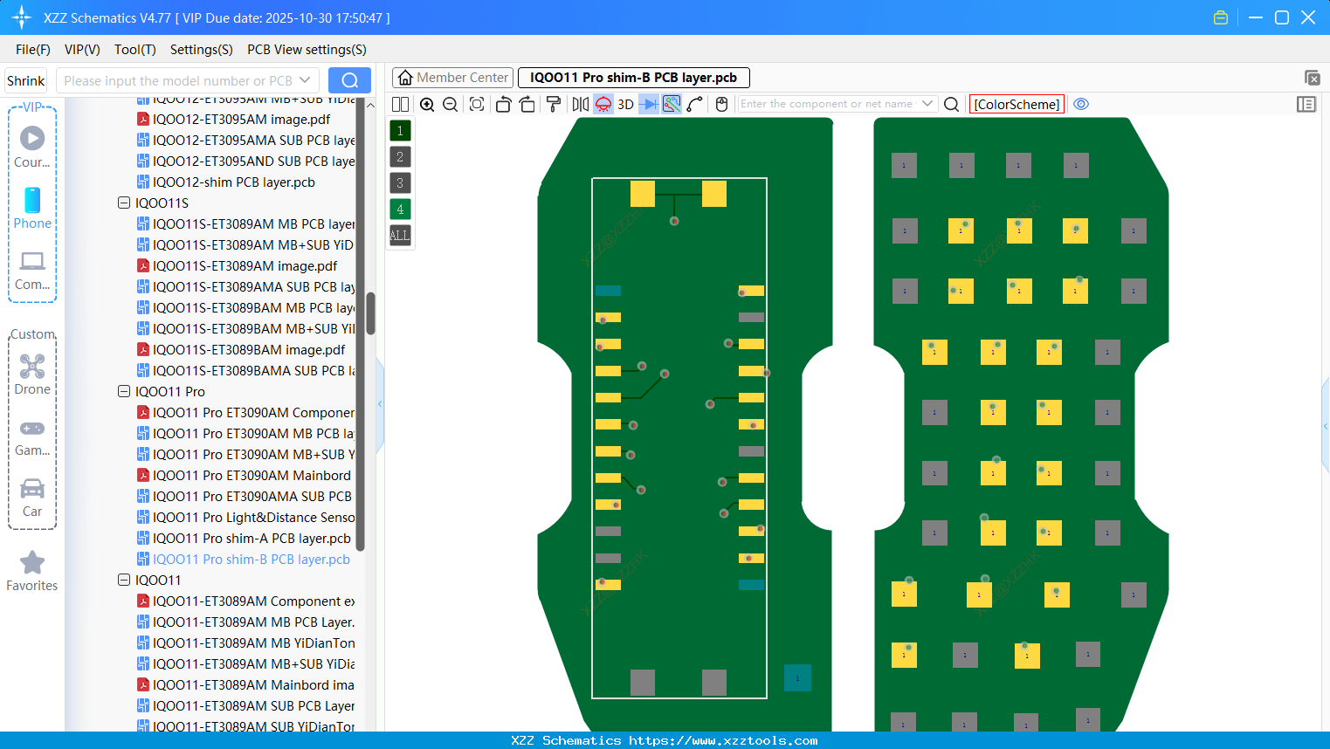The width and height of the screenshot is (1330, 749).
Task: Open the board color paint tool
Action: (x=553, y=104)
